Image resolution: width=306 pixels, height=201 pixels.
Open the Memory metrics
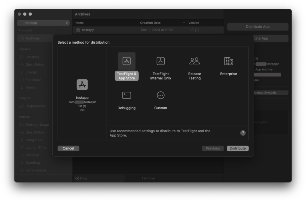tap(32, 155)
